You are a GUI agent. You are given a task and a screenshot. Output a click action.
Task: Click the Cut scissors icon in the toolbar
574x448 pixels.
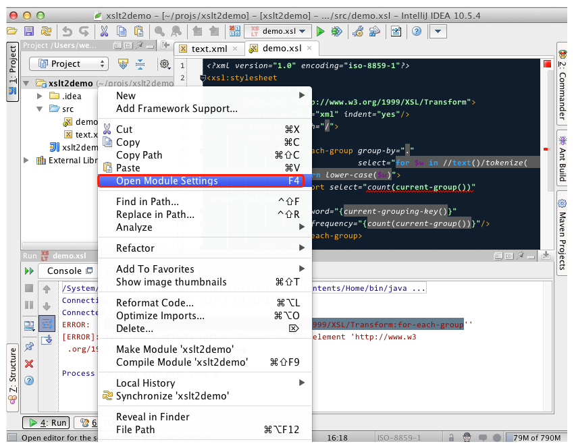105,31
